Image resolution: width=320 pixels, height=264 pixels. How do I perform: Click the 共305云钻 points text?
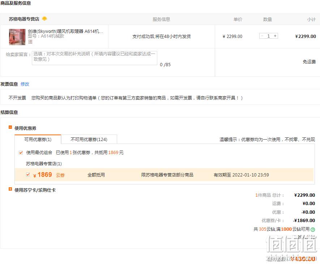click(282, 229)
